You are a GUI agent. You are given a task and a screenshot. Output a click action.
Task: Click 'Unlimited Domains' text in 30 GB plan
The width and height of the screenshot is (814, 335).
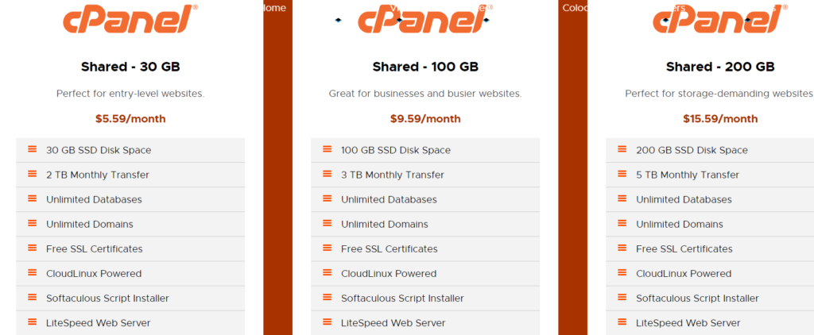coord(90,224)
